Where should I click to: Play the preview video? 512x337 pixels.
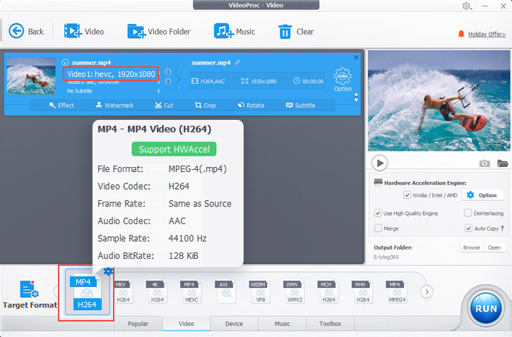(x=380, y=163)
